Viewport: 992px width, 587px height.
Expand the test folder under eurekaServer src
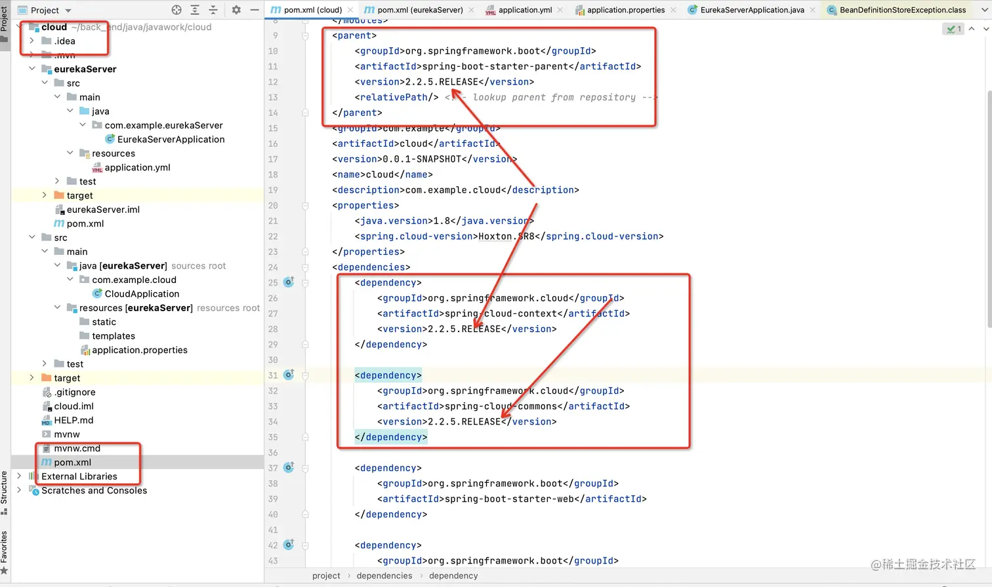57,181
